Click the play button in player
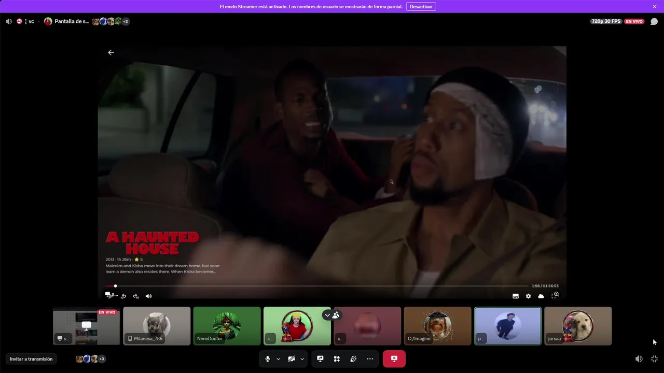664x373 pixels. click(110, 296)
